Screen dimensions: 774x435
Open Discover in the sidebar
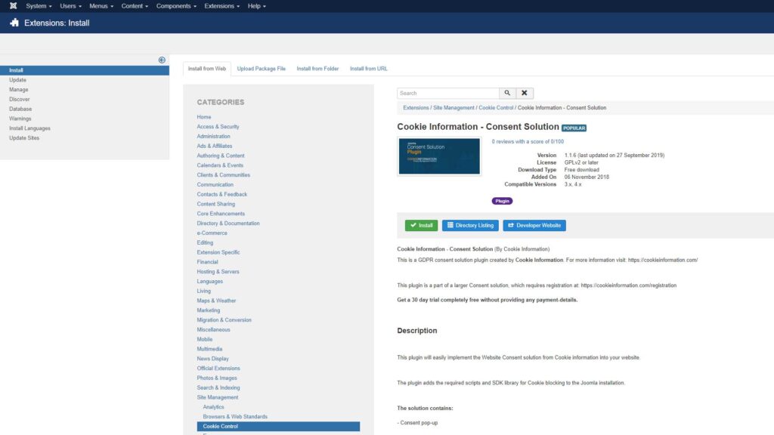click(19, 99)
